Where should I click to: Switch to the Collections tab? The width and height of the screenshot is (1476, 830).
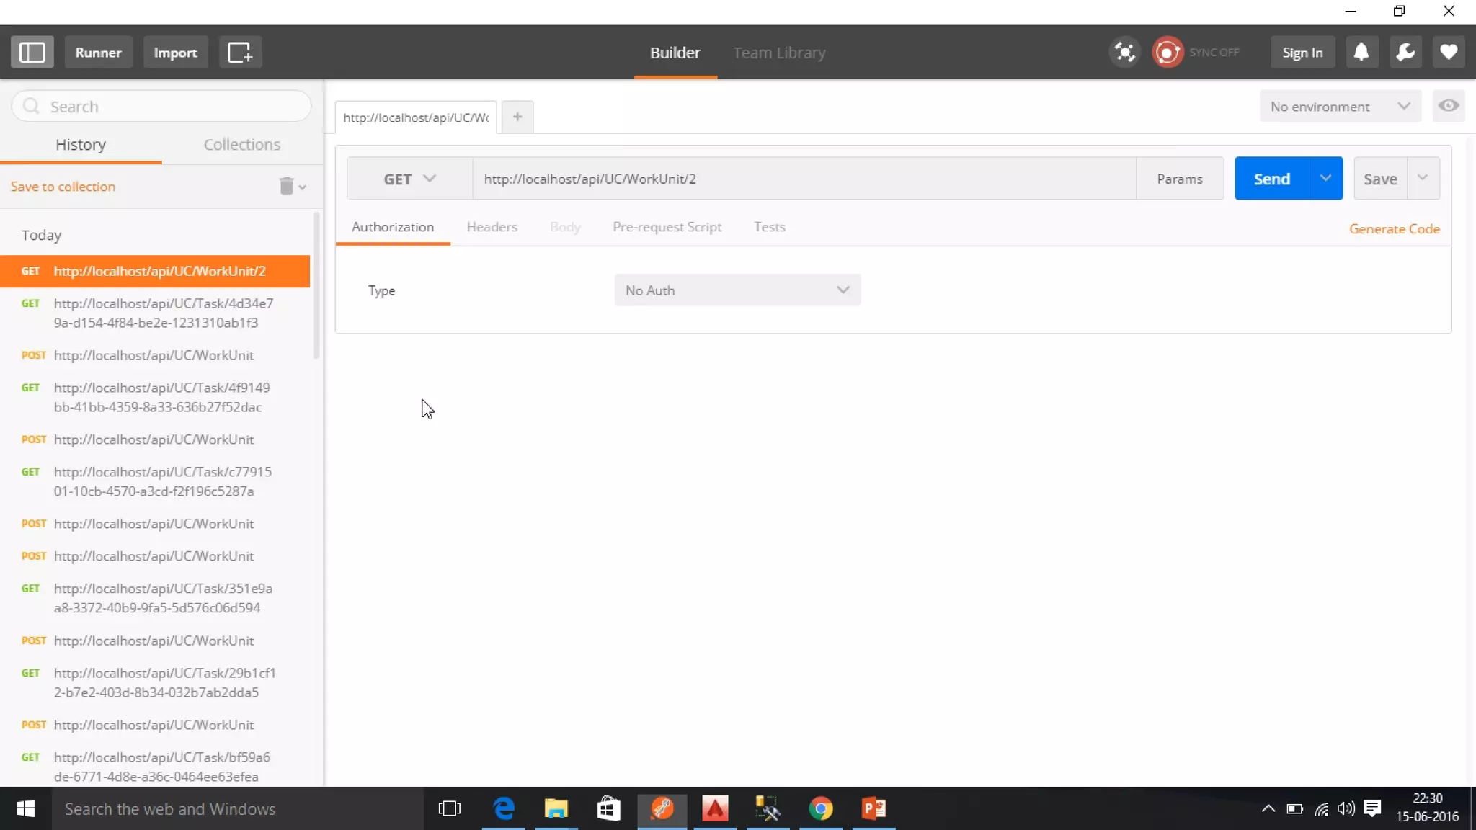click(241, 144)
